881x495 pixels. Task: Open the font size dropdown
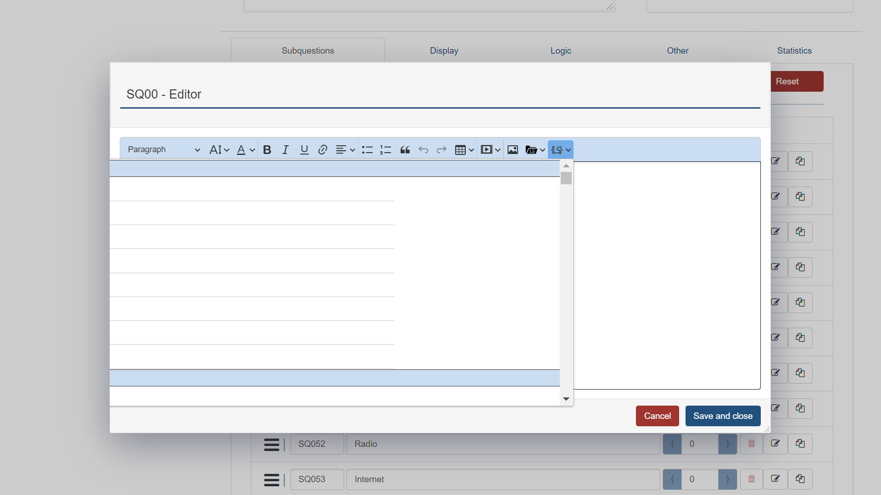click(x=219, y=150)
